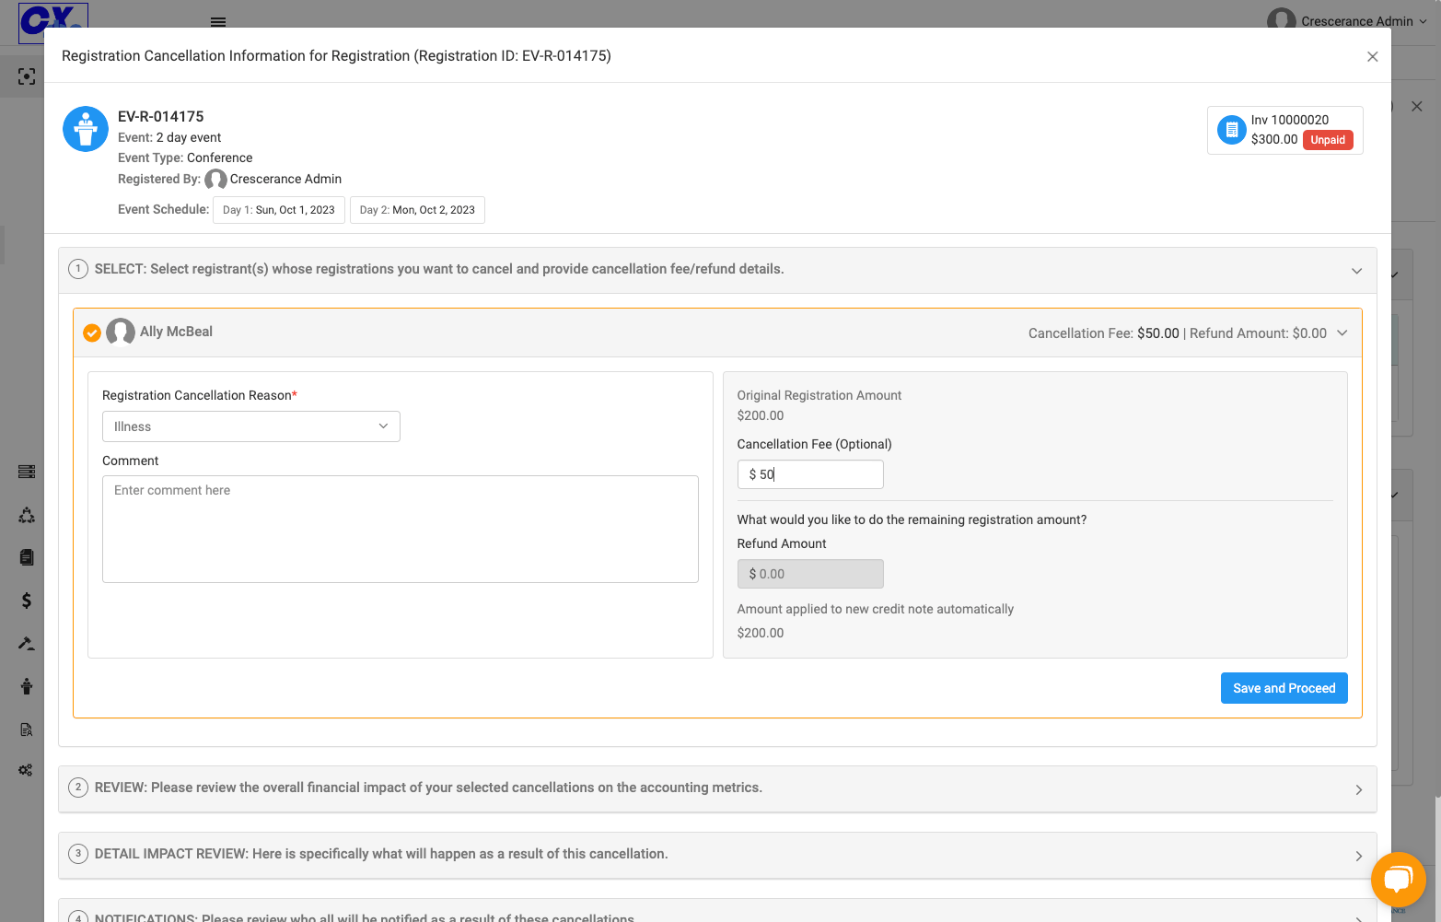Click the Cancellation Fee: $50.00 summary text

[x=1103, y=333]
